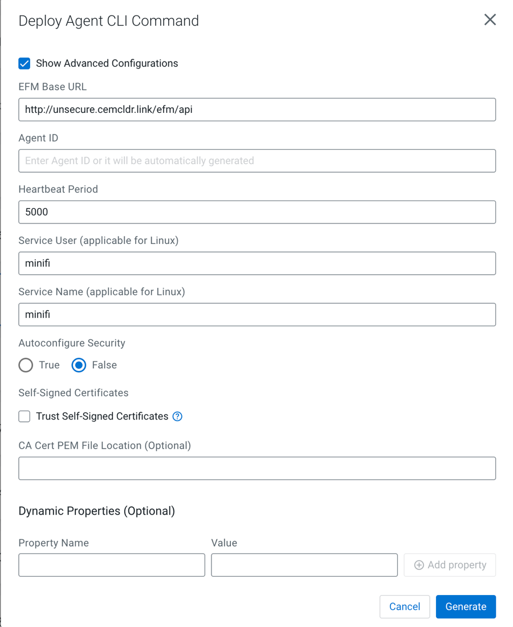
Task: Click the help icon beside Trust Self-Signed Certificates
Action: click(x=178, y=417)
